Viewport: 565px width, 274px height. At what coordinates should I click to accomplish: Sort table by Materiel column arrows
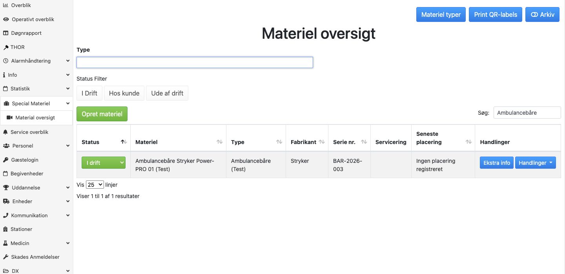tap(220, 142)
